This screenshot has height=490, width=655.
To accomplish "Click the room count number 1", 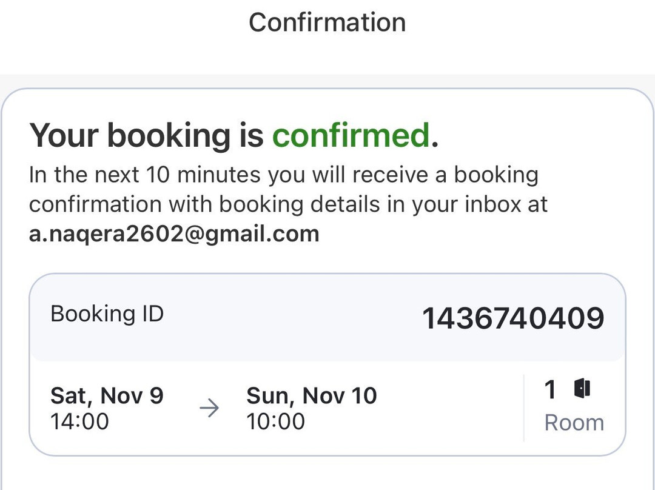I will click(x=550, y=389).
